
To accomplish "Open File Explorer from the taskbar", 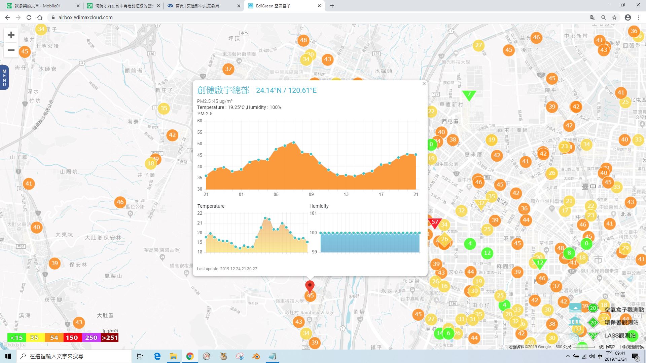I will [x=173, y=356].
